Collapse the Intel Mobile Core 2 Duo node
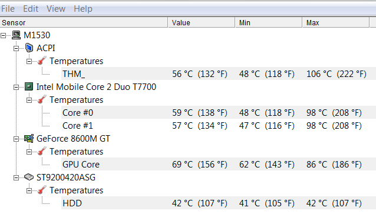This screenshot has width=376, height=221. click(16, 88)
